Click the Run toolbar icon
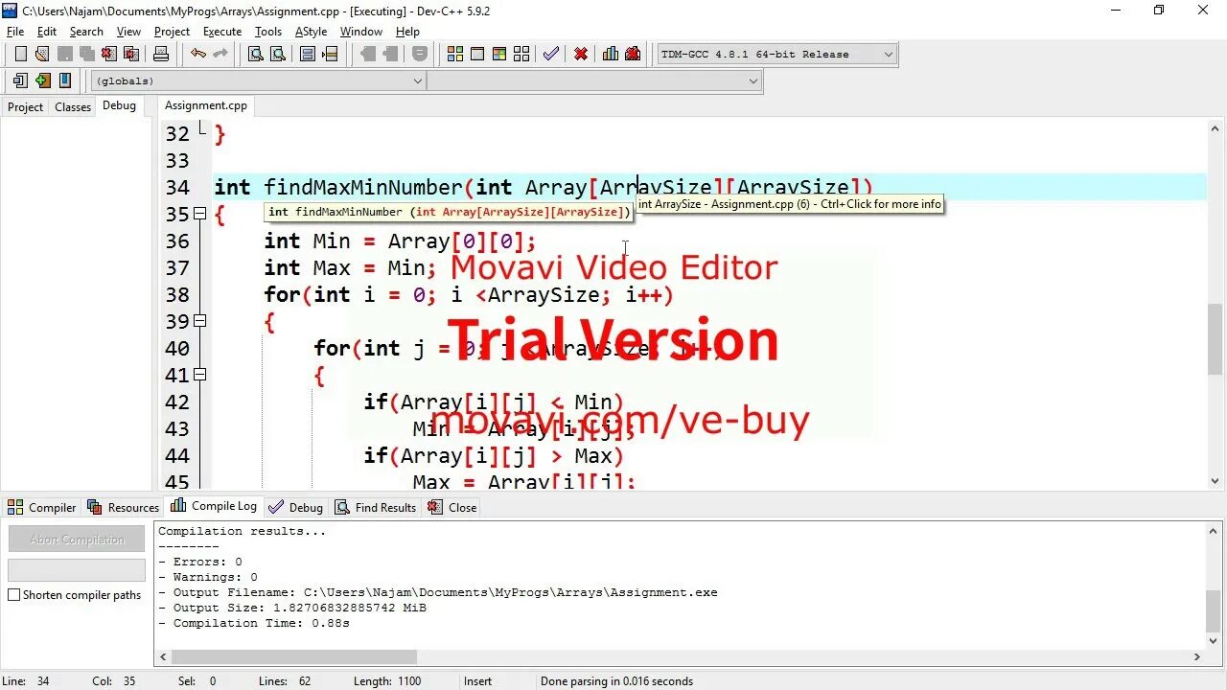 476,54
